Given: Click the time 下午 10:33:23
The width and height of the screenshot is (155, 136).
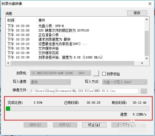Looking at the screenshot, I should pos(19,44).
